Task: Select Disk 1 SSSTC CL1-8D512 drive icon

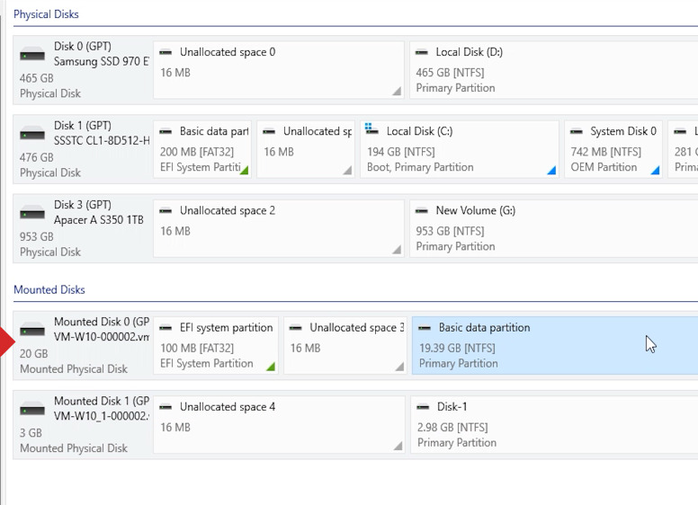Action: (32, 133)
